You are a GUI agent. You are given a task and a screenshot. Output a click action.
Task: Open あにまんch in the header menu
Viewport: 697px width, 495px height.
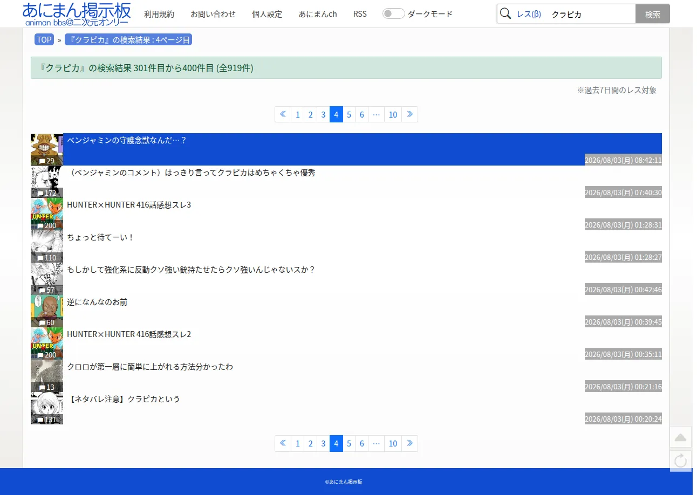pos(318,14)
